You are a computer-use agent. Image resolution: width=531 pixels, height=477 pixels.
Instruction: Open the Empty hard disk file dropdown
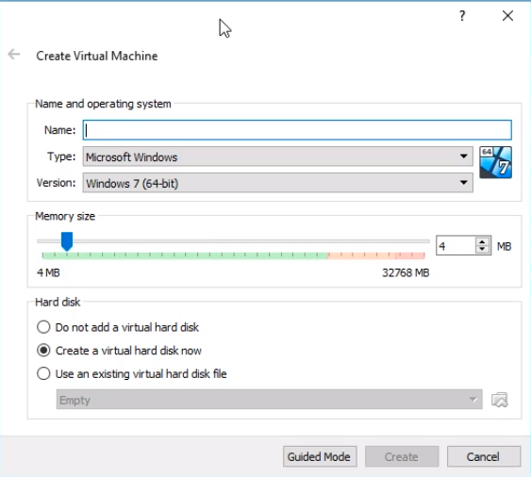pyautogui.click(x=269, y=400)
